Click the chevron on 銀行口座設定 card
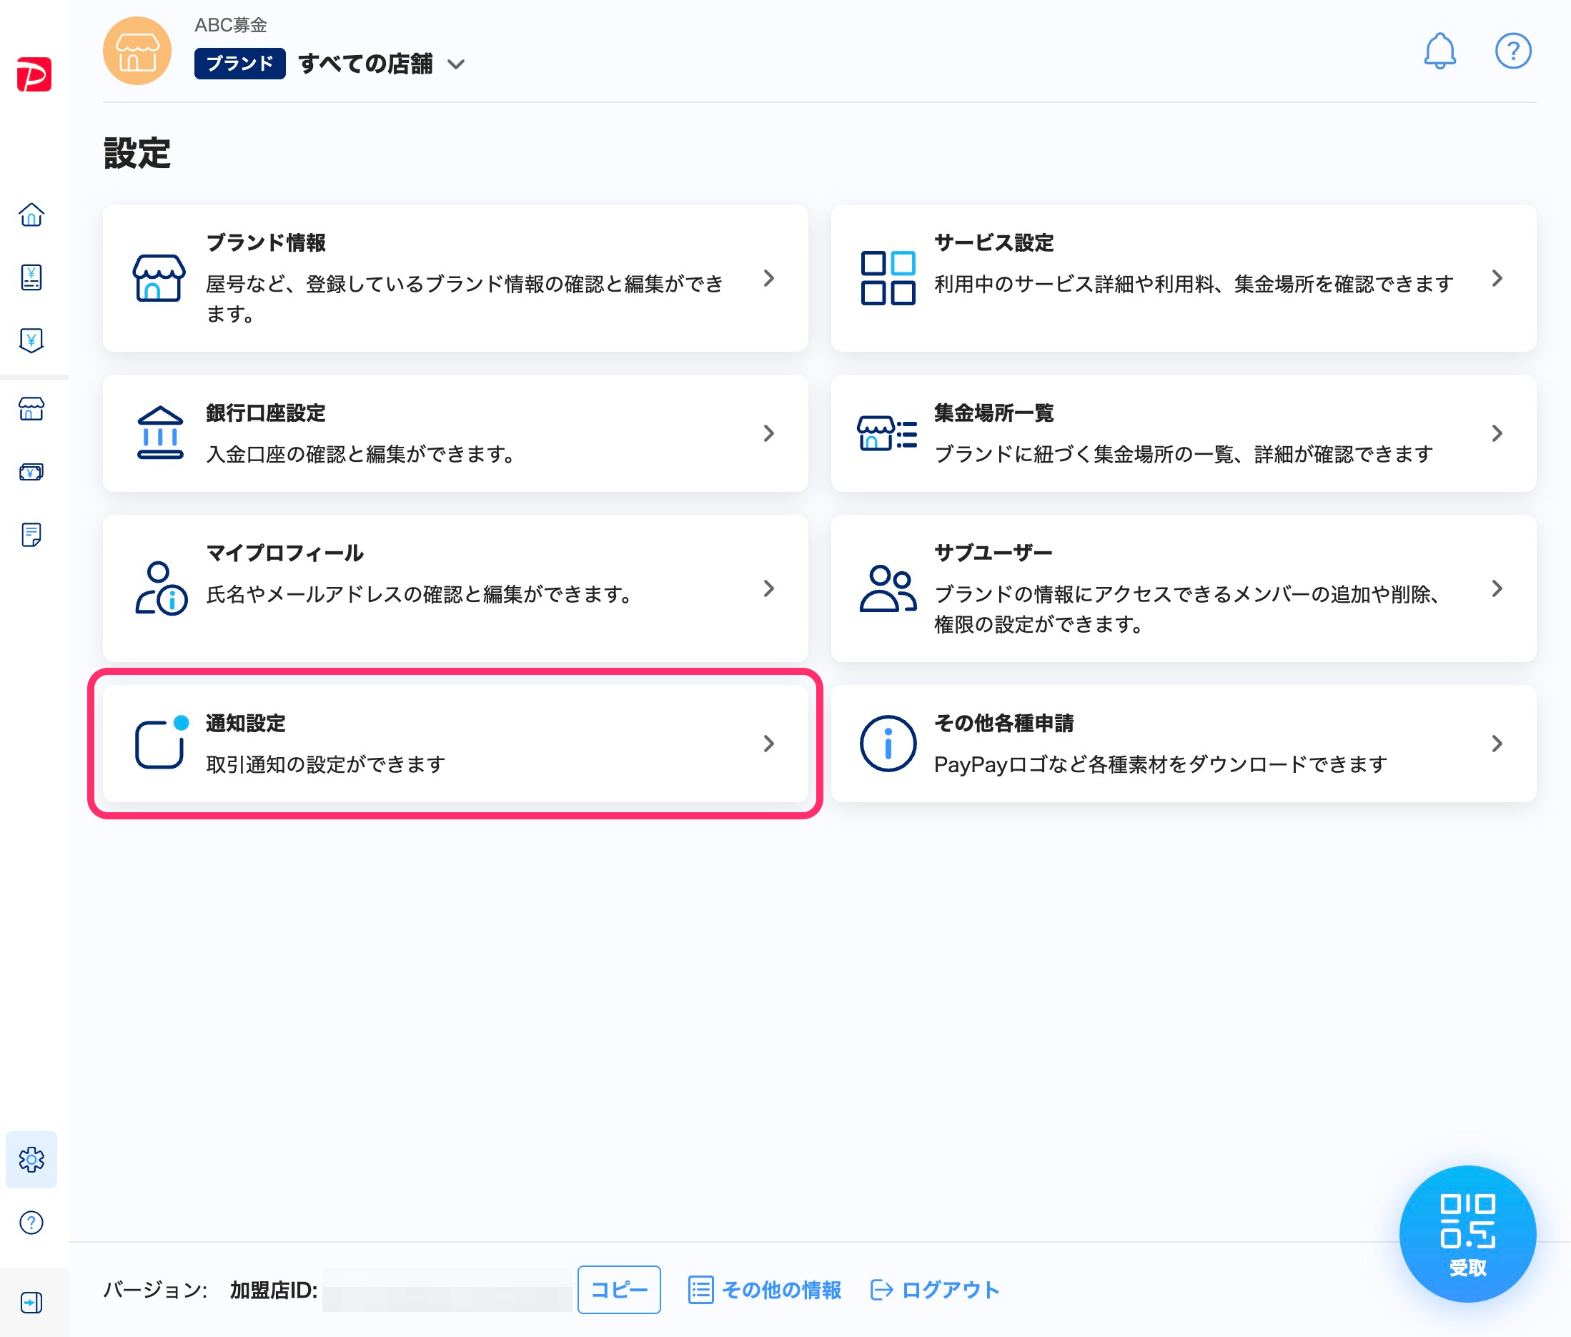The height and width of the screenshot is (1337, 1571). click(x=768, y=433)
